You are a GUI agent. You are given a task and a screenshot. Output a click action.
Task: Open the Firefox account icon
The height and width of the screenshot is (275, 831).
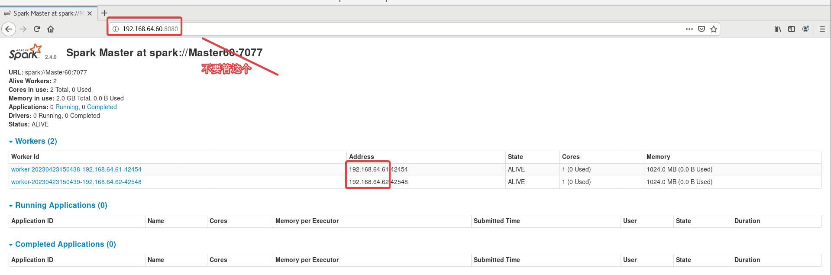(805, 29)
